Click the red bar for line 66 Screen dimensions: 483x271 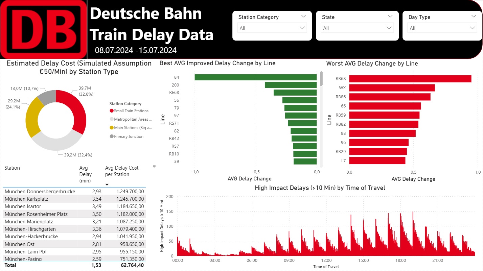coord(385,106)
